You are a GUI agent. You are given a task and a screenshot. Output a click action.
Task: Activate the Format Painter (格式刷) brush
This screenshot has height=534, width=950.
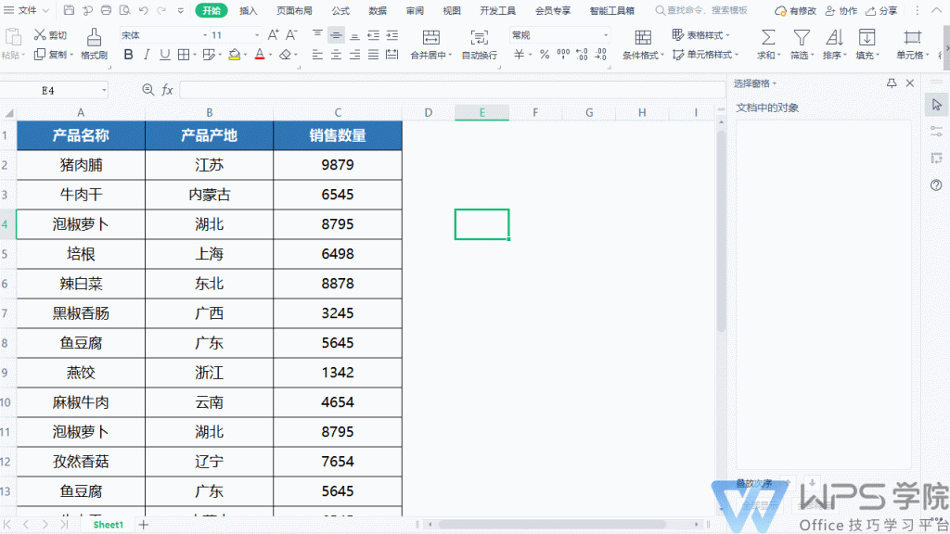point(94,44)
